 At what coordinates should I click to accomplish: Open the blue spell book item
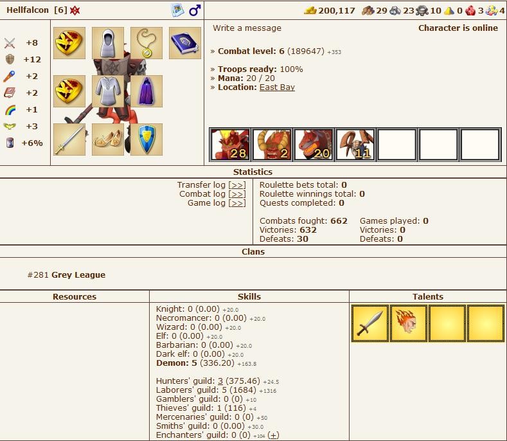(185, 43)
